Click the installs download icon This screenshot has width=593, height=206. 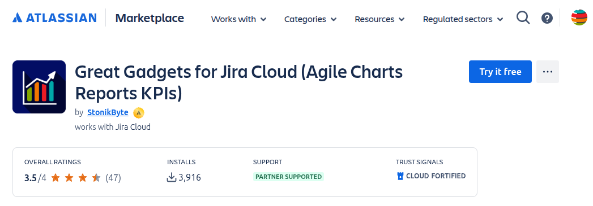pyautogui.click(x=172, y=177)
